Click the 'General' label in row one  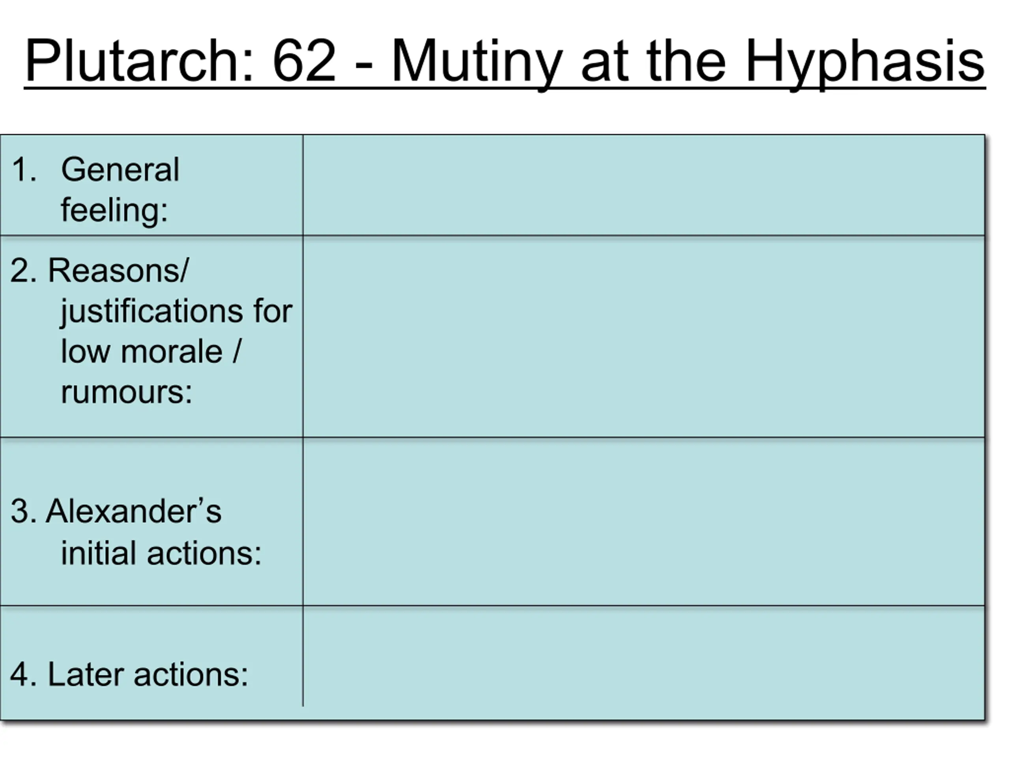tap(120, 169)
